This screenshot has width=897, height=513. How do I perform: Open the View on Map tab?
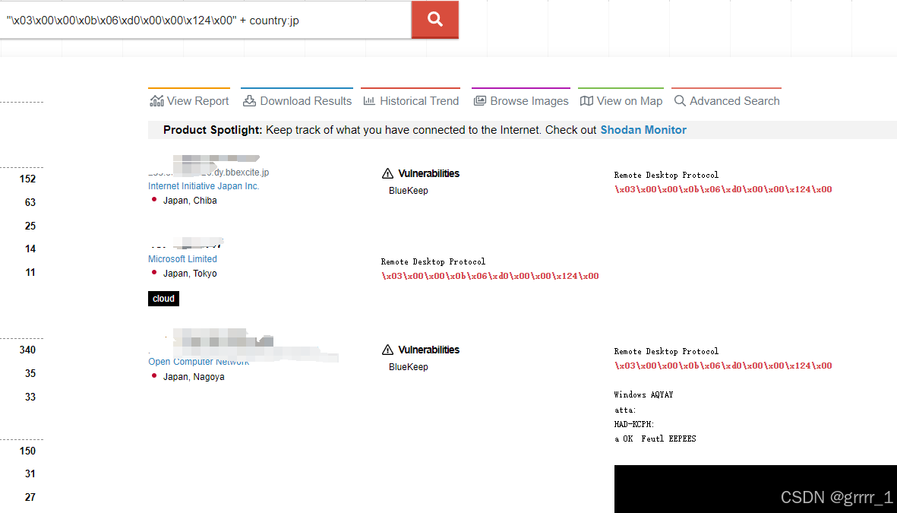(x=621, y=101)
